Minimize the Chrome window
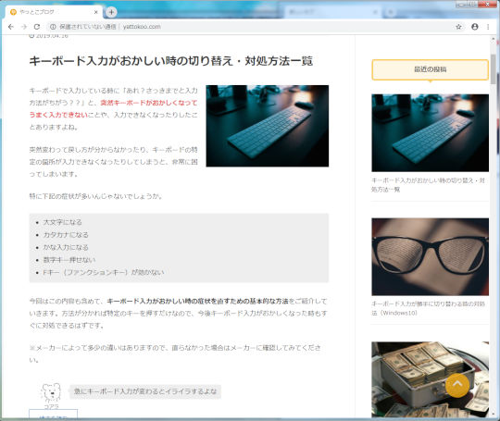The height and width of the screenshot is (421, 500). [x=461, y=5]
